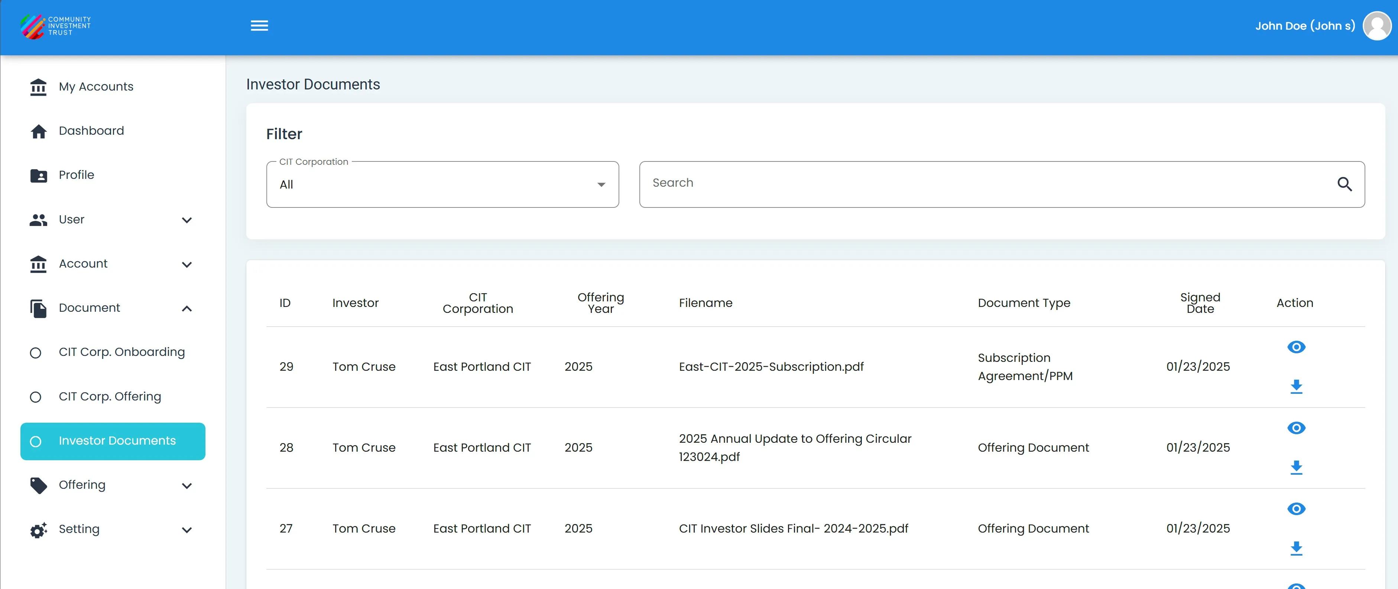Open the Profile page
The height and width of the screenshot is (589, 1398).
point(77,175)
